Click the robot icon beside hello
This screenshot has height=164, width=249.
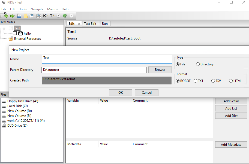click(x=20, y=33)
